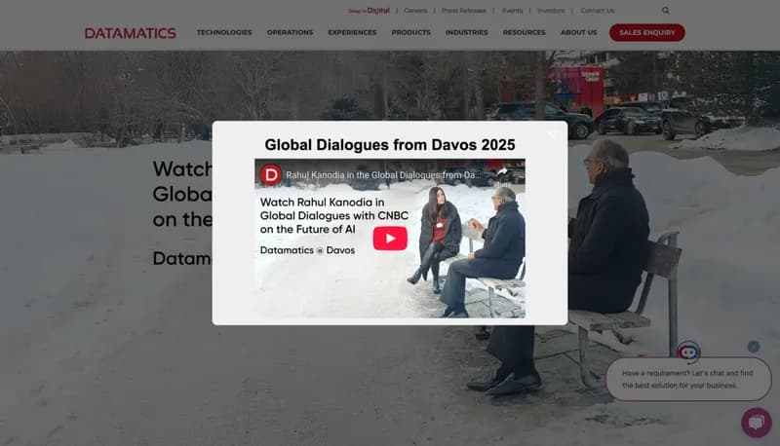Go to Datamatics logo homepage
780x446 pixels.
(131, 33)
